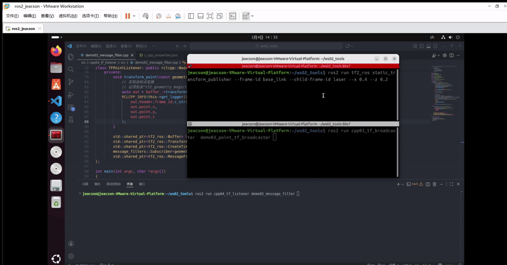The height and width of the screenshot is (265, 507).
Task: Click the VS Code command center search box
Action: point(266,46)
